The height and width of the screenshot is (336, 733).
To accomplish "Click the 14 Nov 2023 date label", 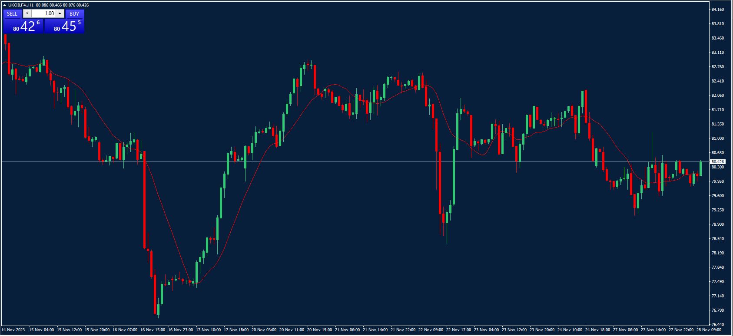I will pos(13,330).
